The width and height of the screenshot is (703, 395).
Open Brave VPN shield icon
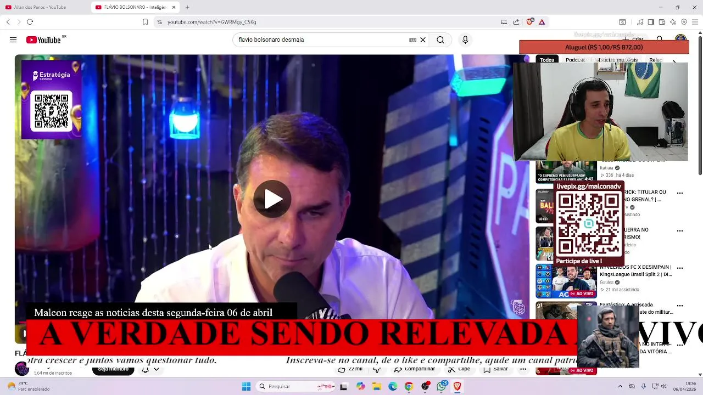[x=684, y=22]
